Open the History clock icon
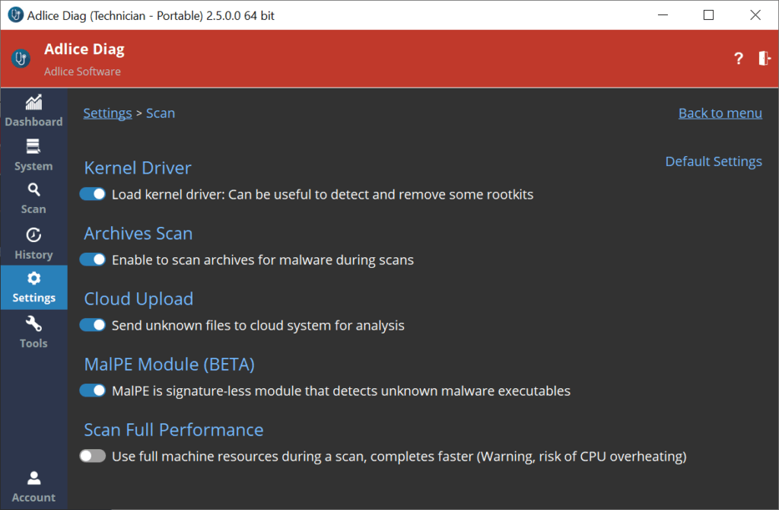Screen dimensions: 779x510 [33, 235]
